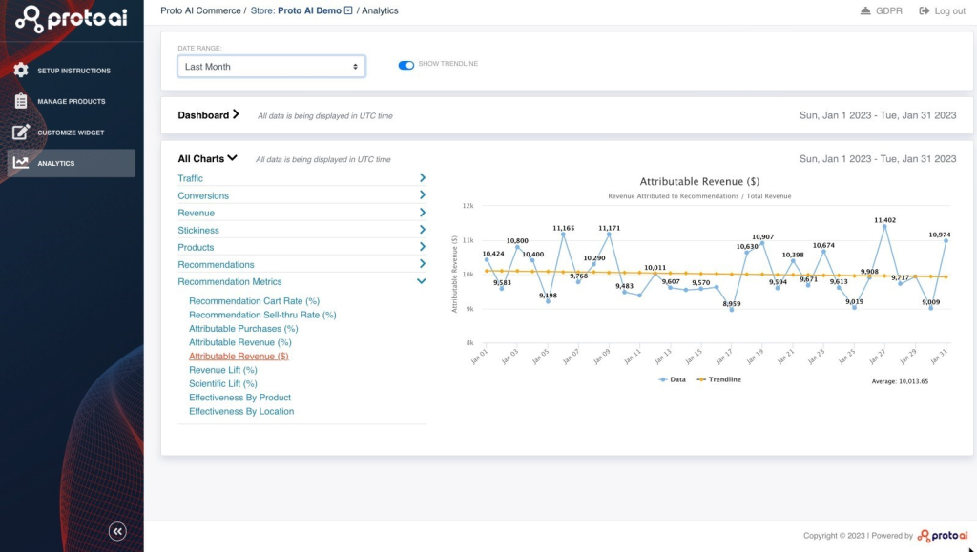Open Scientific Lift (%) chart

click(223, 383)
